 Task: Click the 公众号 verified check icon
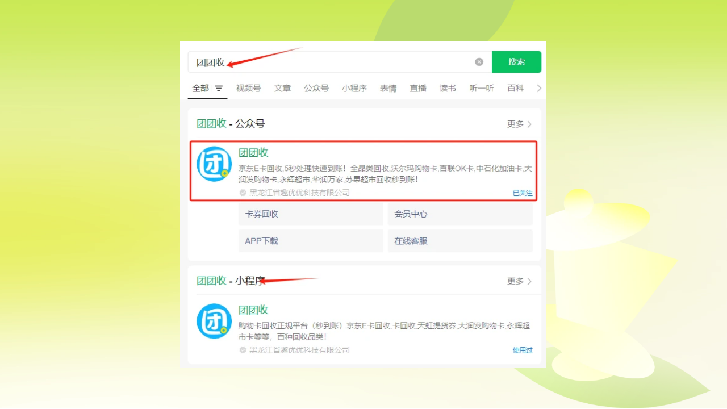pyautogui.click(x=243, y=193)
